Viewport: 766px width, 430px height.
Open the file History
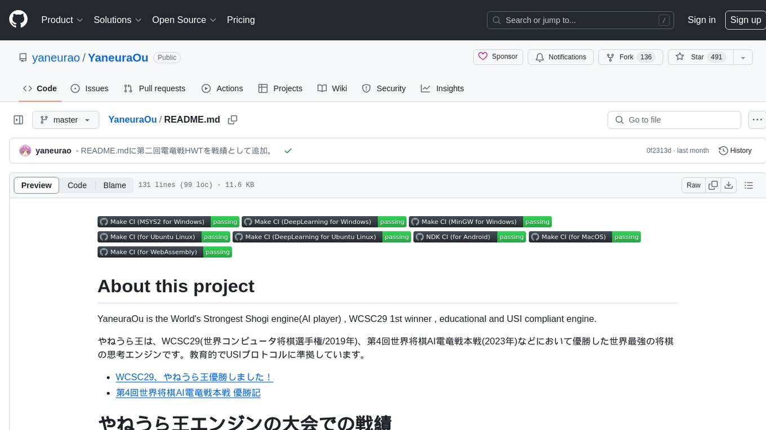click(x=736, y=151)
